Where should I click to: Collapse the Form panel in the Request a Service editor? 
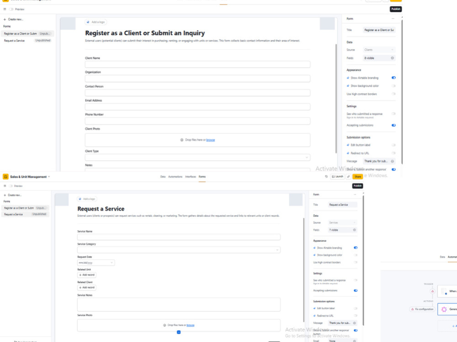[x=355, y=195]
